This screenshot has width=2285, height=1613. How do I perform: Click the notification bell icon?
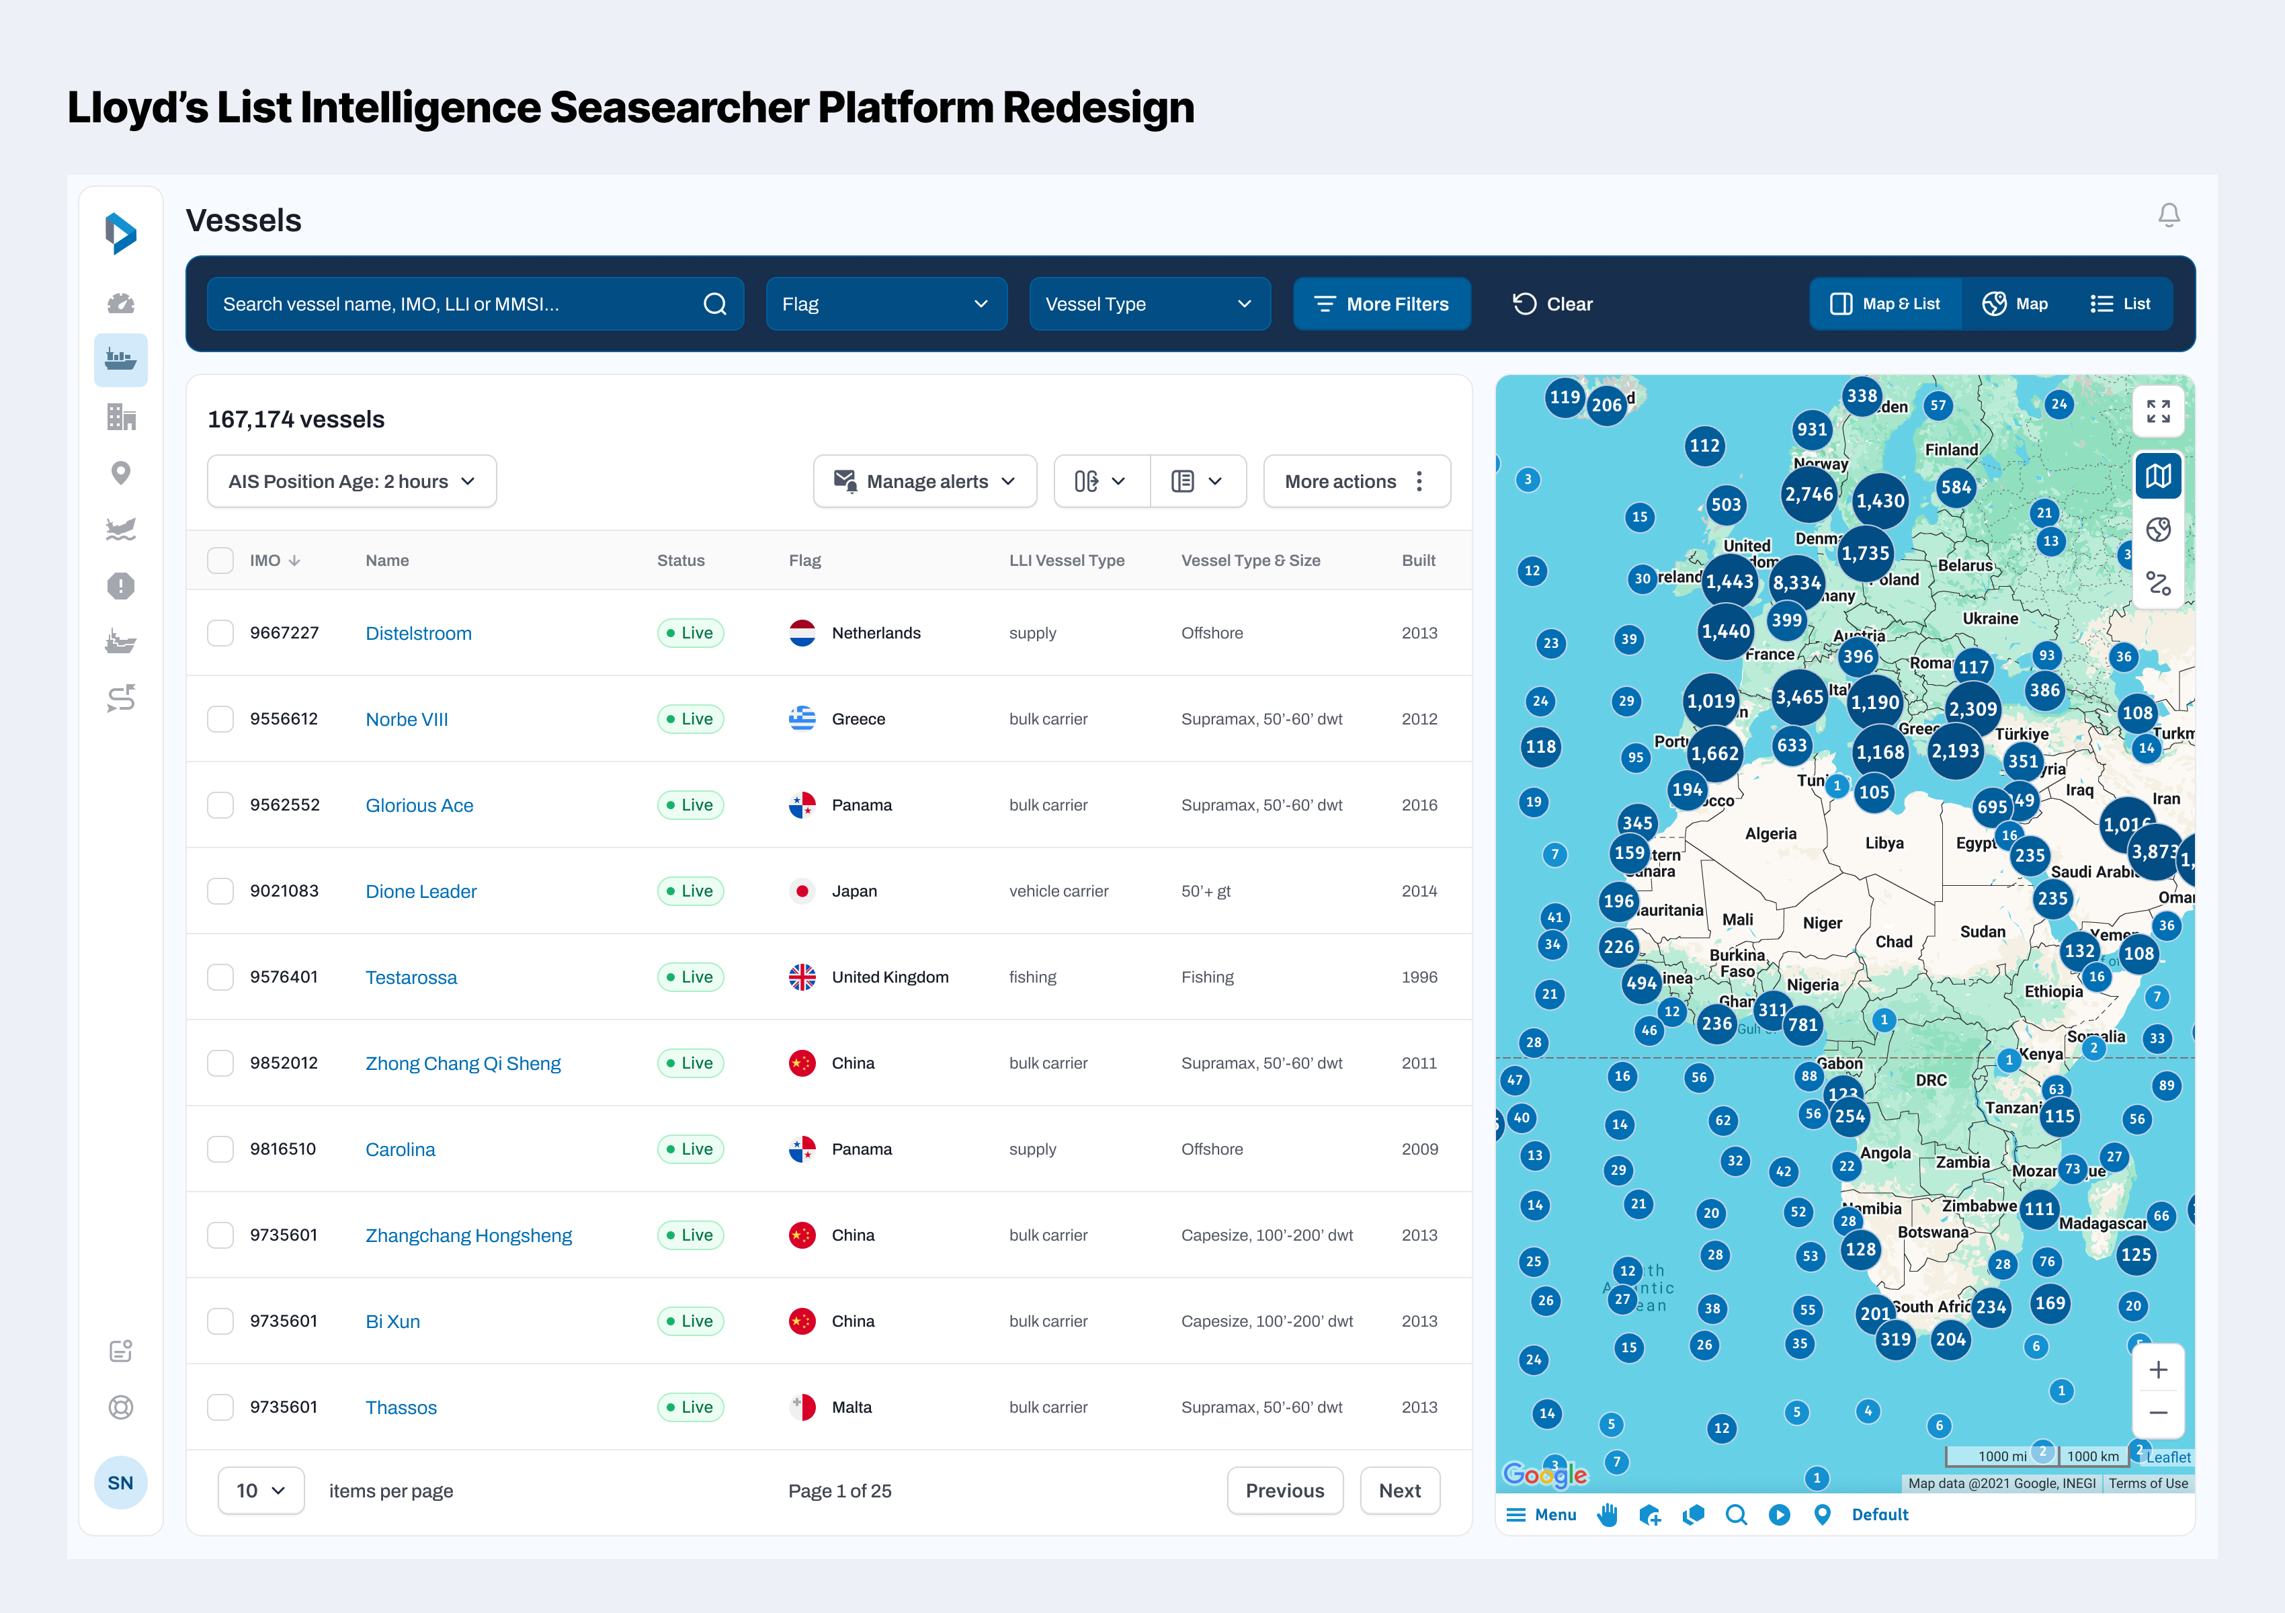click(x=2169, y=215)
